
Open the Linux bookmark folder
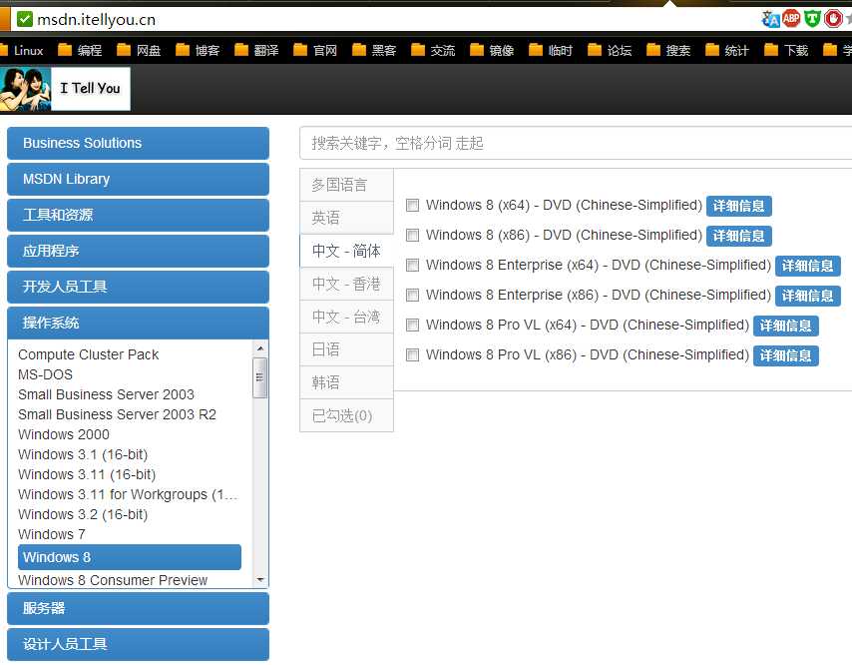point(22,51)
